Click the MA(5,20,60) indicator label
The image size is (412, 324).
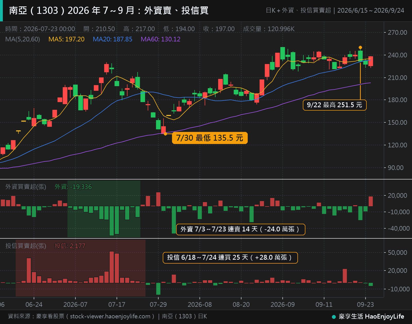(x=23, y=39)
